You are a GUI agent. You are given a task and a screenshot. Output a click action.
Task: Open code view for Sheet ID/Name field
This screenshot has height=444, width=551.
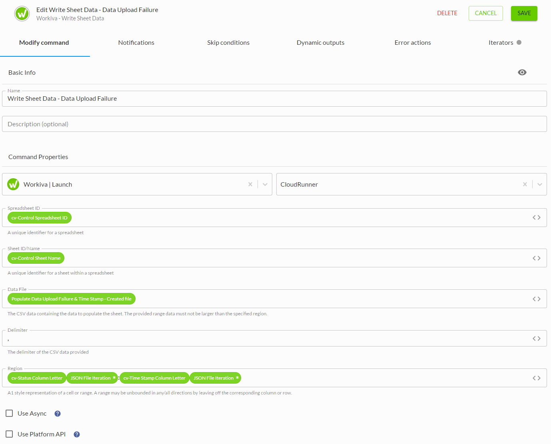tap(537, 258)
